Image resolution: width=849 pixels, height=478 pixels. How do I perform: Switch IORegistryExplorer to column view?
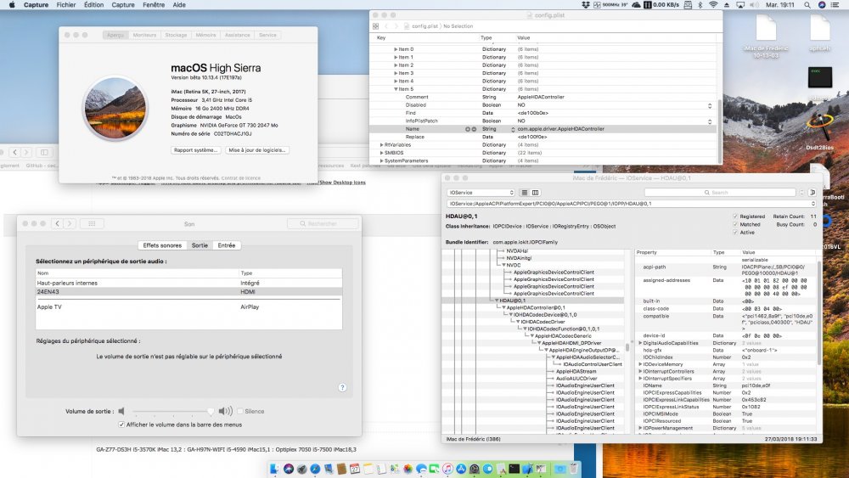click(x=535, y=193)
